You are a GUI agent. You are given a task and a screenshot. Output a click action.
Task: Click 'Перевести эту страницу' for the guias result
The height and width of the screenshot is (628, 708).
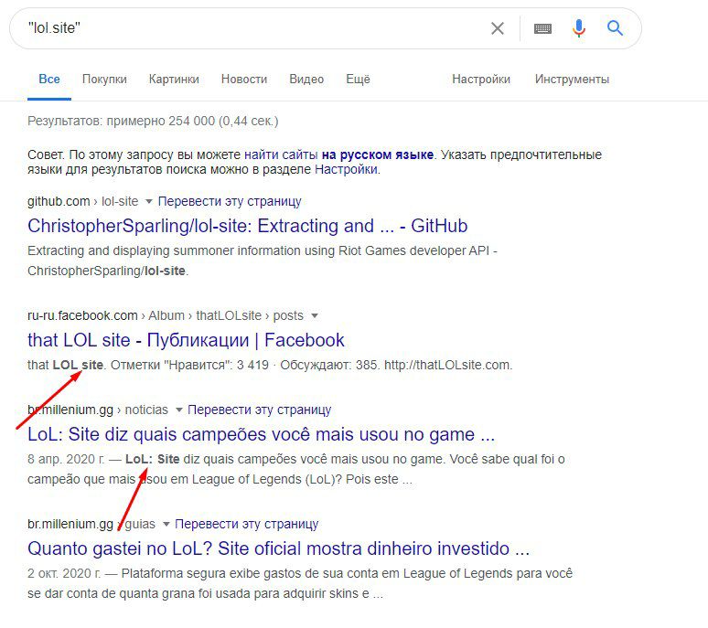click(x=247, y=524)
